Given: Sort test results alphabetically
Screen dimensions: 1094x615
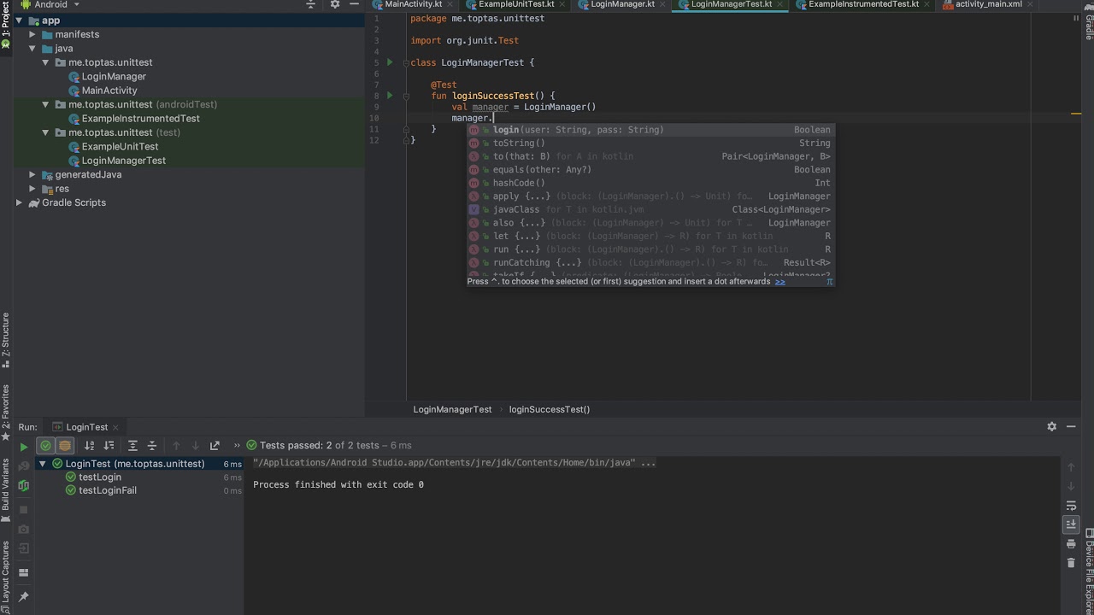Looking at the screenshot, I should pyautogui.click(x=89, y=446).
